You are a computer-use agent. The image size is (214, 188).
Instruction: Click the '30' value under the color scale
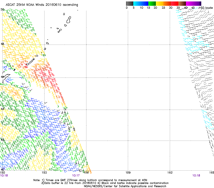pos(171,8)
